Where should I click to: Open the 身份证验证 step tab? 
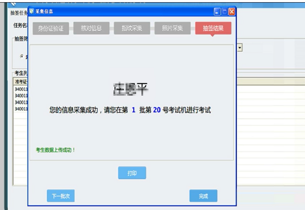(51, 29)
